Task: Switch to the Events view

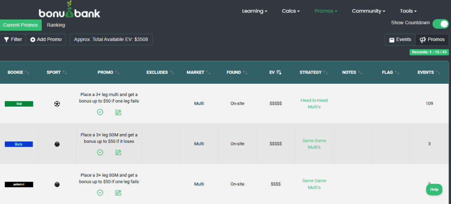Action: point(400,40)
